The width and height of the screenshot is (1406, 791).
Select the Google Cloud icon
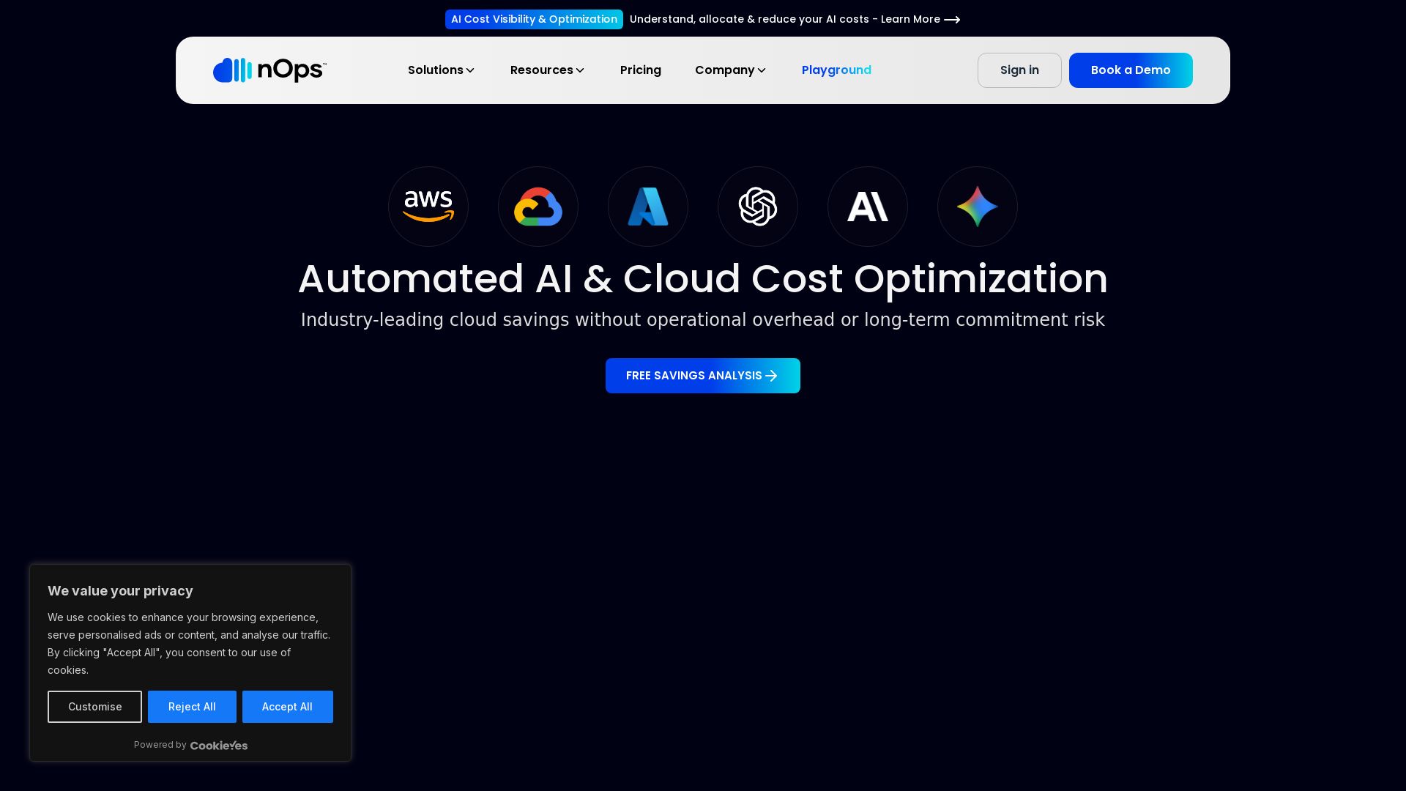tap(538, 207)
